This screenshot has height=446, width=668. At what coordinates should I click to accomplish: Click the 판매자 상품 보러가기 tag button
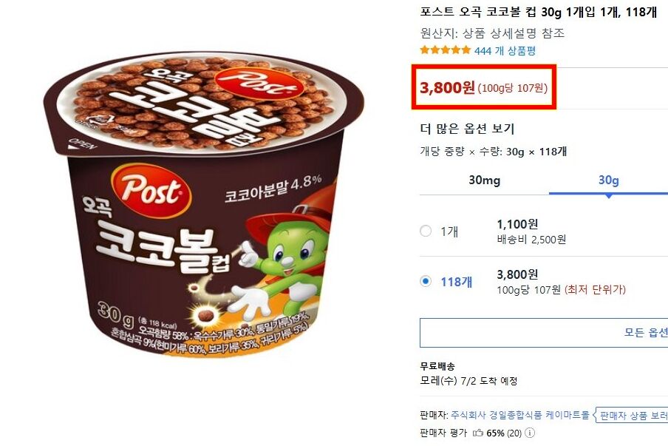point(631,415)
